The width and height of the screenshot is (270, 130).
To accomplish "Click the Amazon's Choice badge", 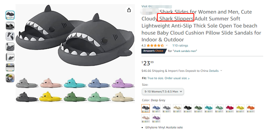I will point(154,51).
